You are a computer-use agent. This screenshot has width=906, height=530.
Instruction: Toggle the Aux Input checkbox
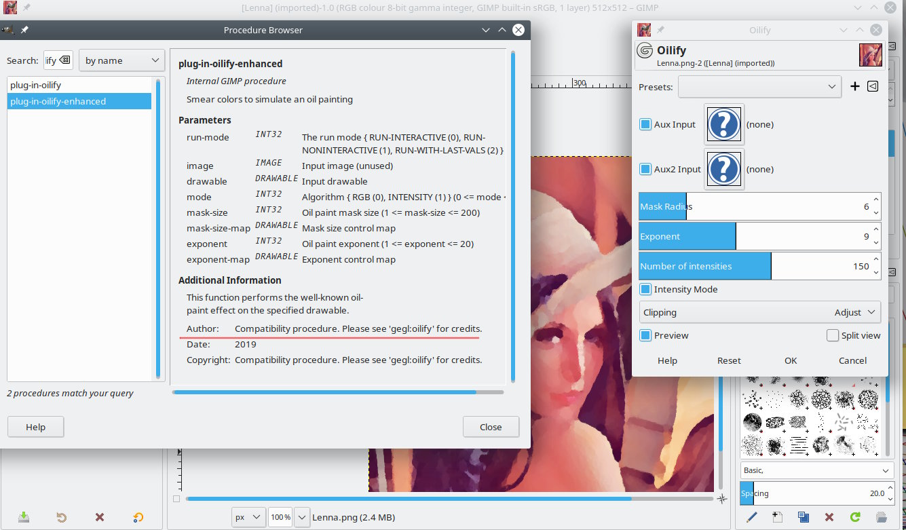645,124
